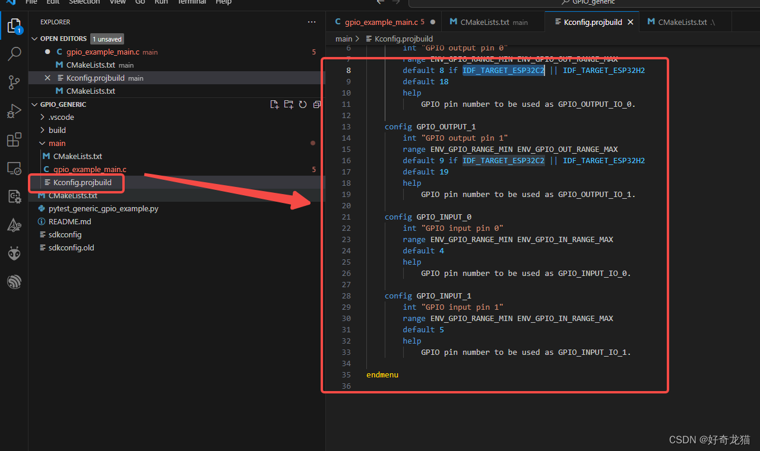Screen dimensions: 760x451
Task: Open the CMake triangle-and-wrench view in activity bar
Action: point(14,225)
